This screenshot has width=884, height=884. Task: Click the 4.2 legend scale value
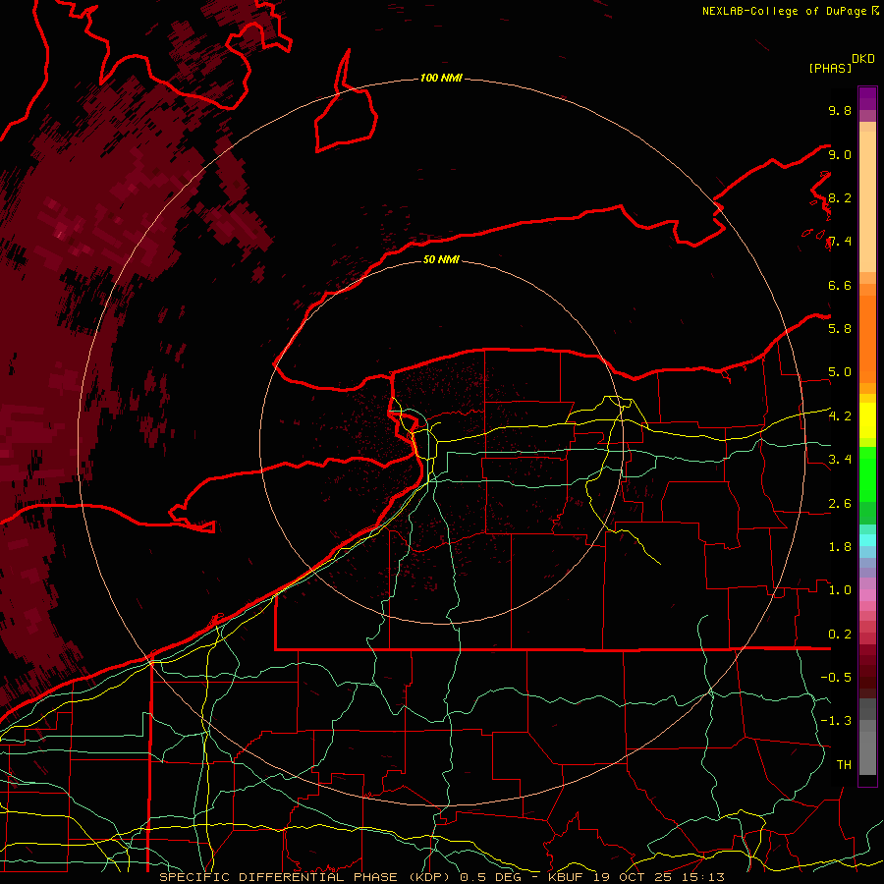click(840, 416)
